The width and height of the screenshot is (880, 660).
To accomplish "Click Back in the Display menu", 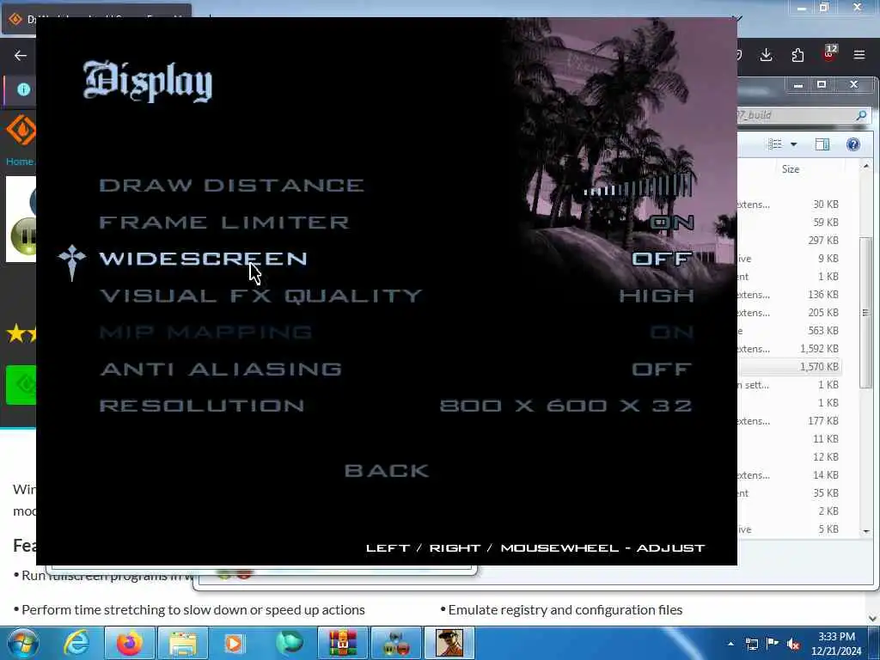I will [387, 471].
